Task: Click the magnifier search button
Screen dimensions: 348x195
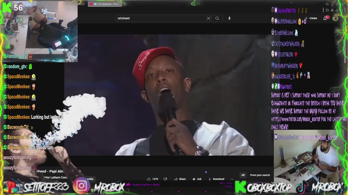Action: 217,18
